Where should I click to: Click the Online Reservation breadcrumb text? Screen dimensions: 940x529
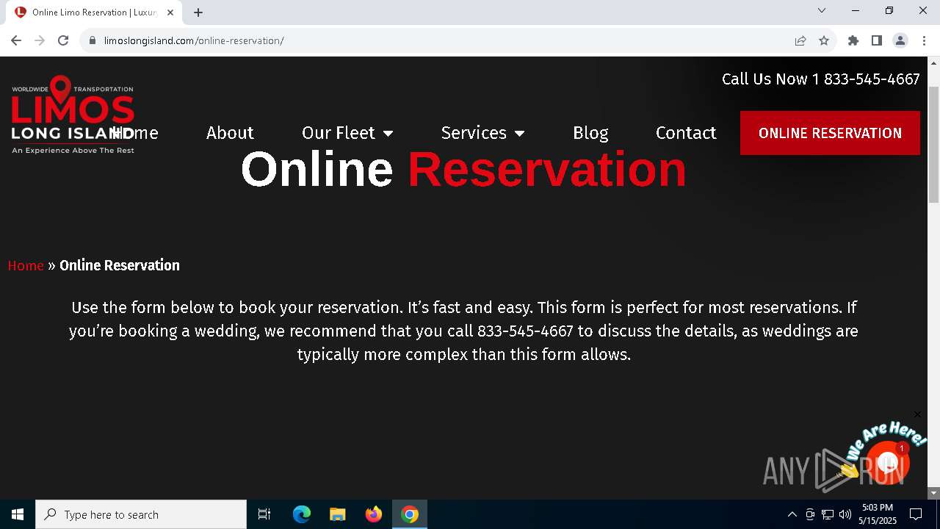[120, 265]
